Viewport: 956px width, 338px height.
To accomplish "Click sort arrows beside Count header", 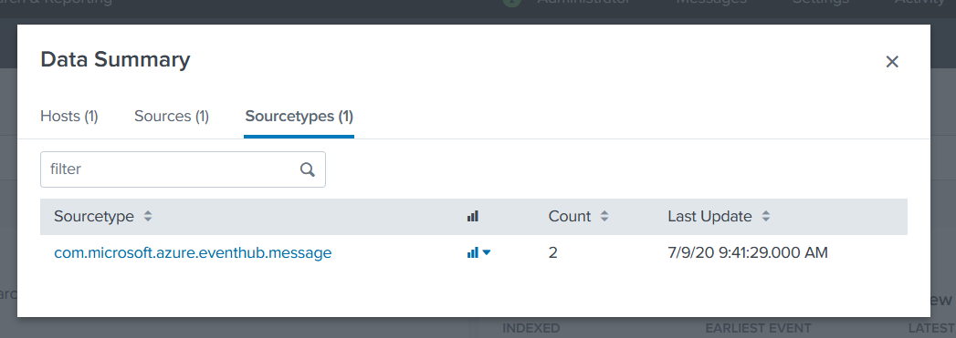I will [604, 217].
